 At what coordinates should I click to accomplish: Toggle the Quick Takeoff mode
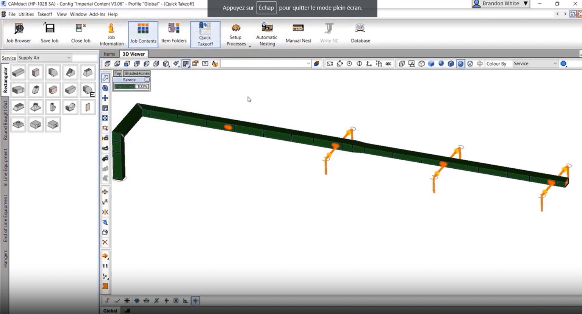[x=205, y=34]
